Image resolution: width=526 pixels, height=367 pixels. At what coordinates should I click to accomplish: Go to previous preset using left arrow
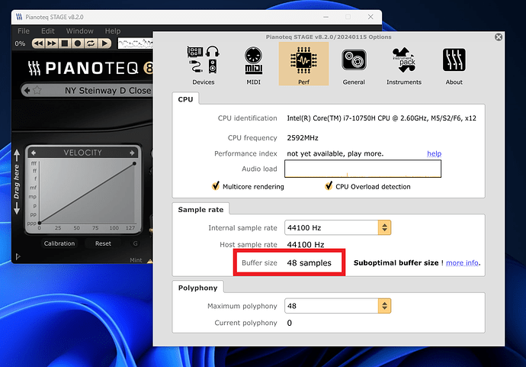tap(27, 90)
